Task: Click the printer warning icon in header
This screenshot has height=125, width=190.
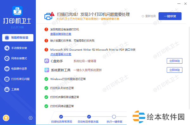Action: click(49, 16)
